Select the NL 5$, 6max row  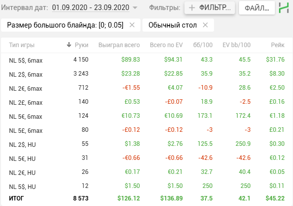146,60
